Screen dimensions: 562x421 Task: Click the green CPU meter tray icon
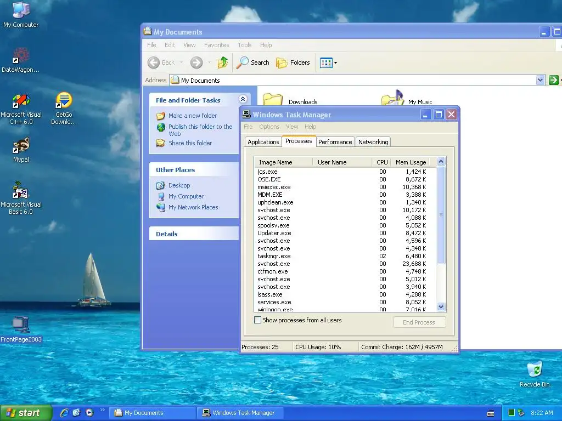click(x=512, y=413)
